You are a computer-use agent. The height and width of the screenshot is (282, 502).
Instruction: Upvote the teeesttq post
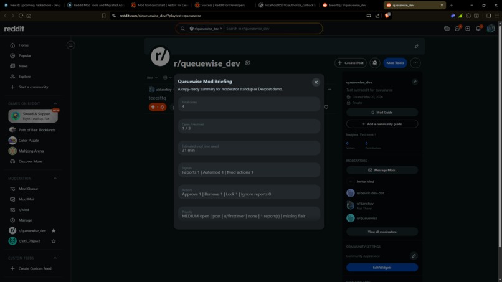tap(153, 107)
